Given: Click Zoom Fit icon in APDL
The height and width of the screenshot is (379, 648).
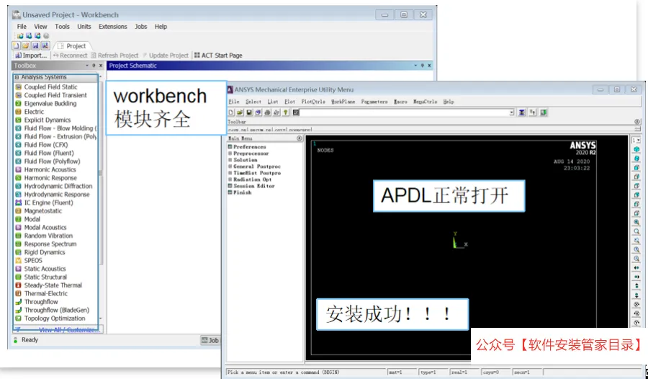Looking at the screenshot, I should pos(636,223).
